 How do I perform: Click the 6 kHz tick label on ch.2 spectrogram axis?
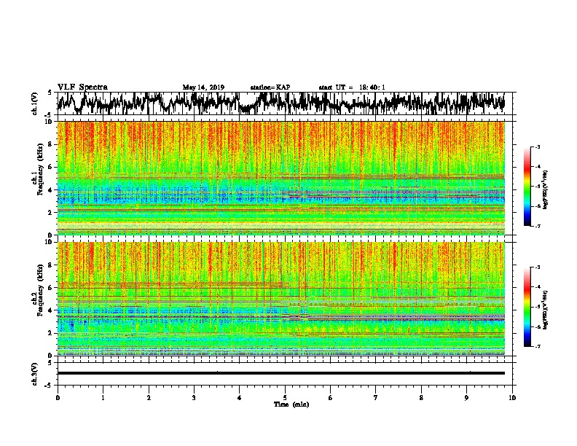coord(50,287)
